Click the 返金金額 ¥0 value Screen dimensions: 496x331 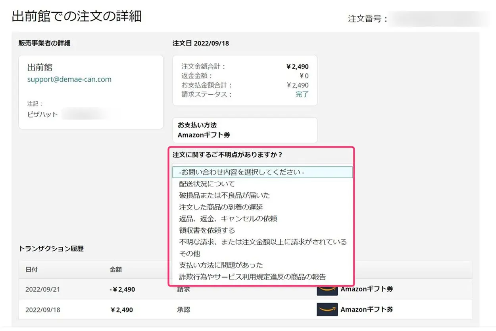[x=304, y=76]
